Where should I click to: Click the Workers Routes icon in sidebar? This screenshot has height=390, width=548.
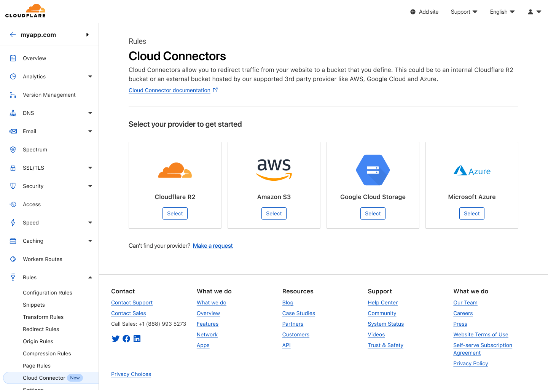point(13,259)
